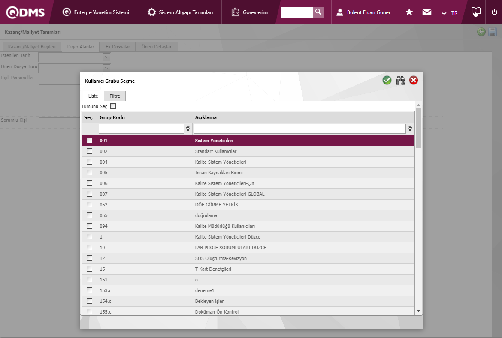The image size is (502, 338).
Task: Click the Sistem Yöneticileri highlighted row text
Action: 214,141
